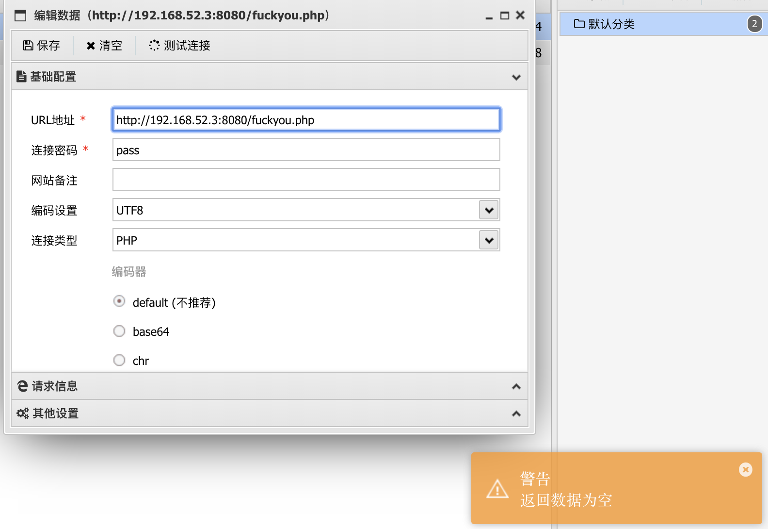Click the URL地址 input field
Viewport: 768px width, 529px height.
306,120
